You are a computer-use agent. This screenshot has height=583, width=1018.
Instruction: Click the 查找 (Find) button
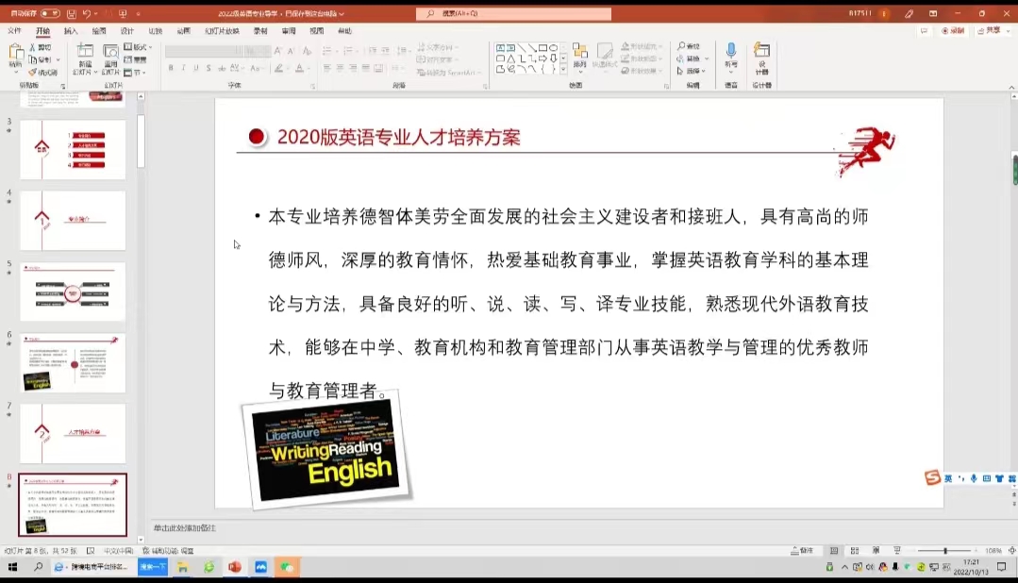coord(689,47)
